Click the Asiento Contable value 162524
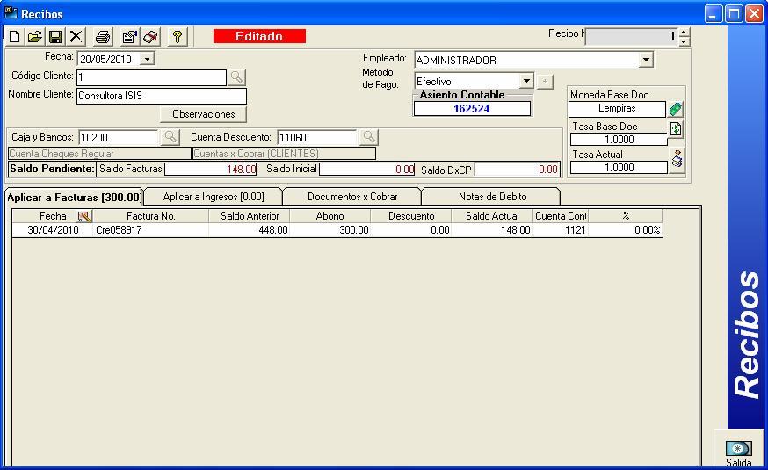Image resolution: width=768 pixels, height=470 pixels. click(472, 109)
